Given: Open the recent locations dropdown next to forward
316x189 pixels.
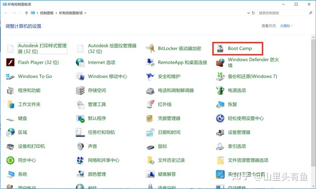Looking at the screenshot, I should click(x=20, y=13).
